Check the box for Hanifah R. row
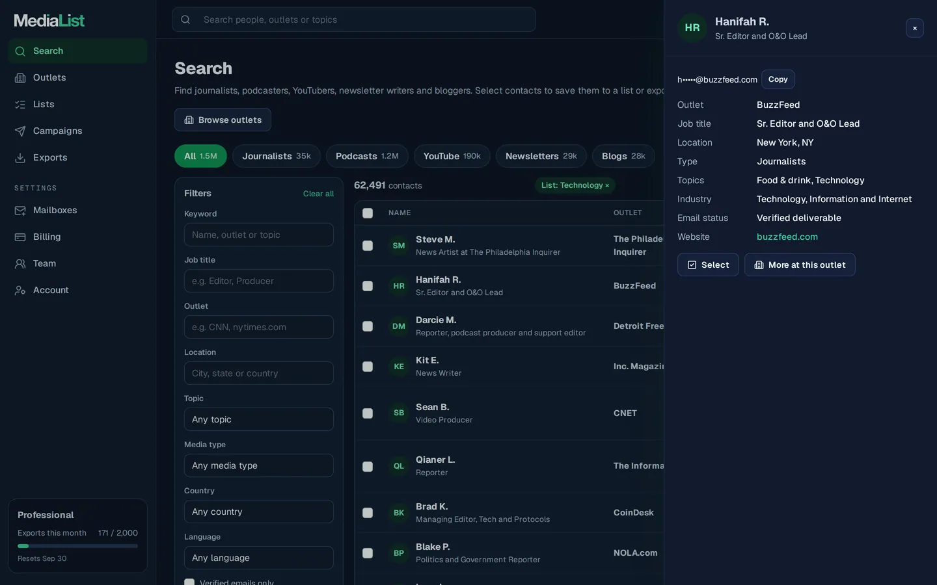The image size is (937, 585). click(368, 286)
